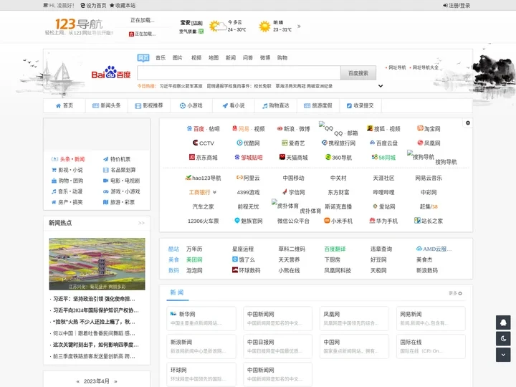Open the 凤凰网 link in sites grid

429,143
